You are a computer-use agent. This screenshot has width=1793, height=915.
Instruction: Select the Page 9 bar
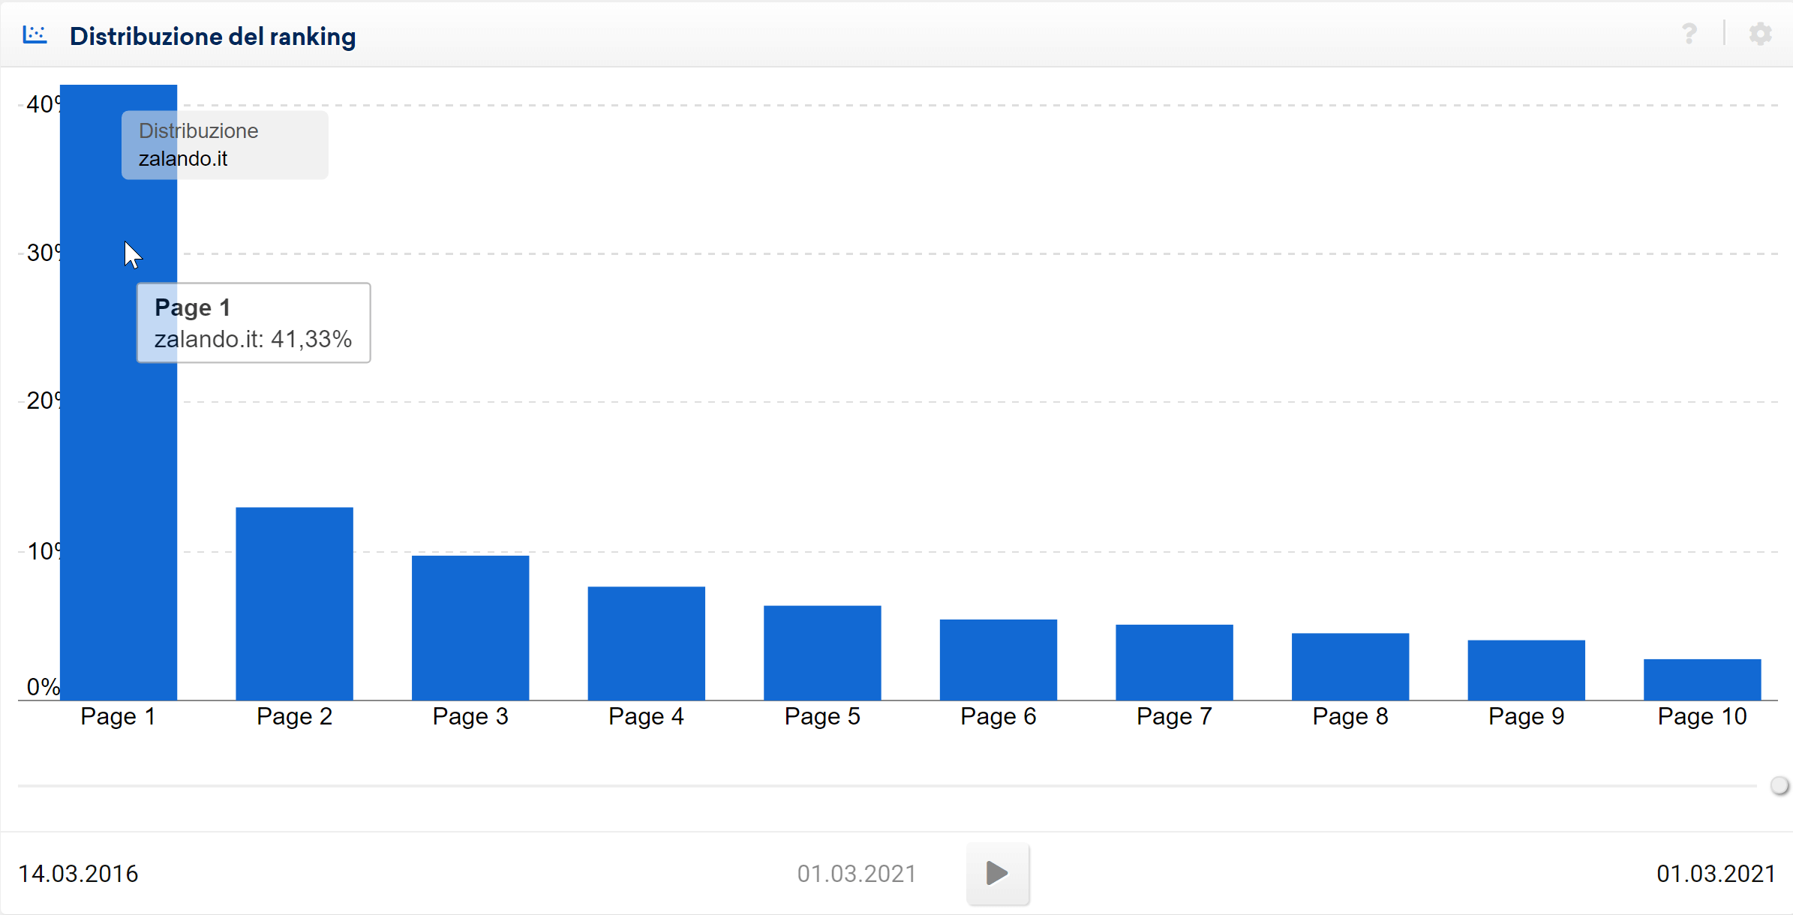click(x=1526, y=670)
